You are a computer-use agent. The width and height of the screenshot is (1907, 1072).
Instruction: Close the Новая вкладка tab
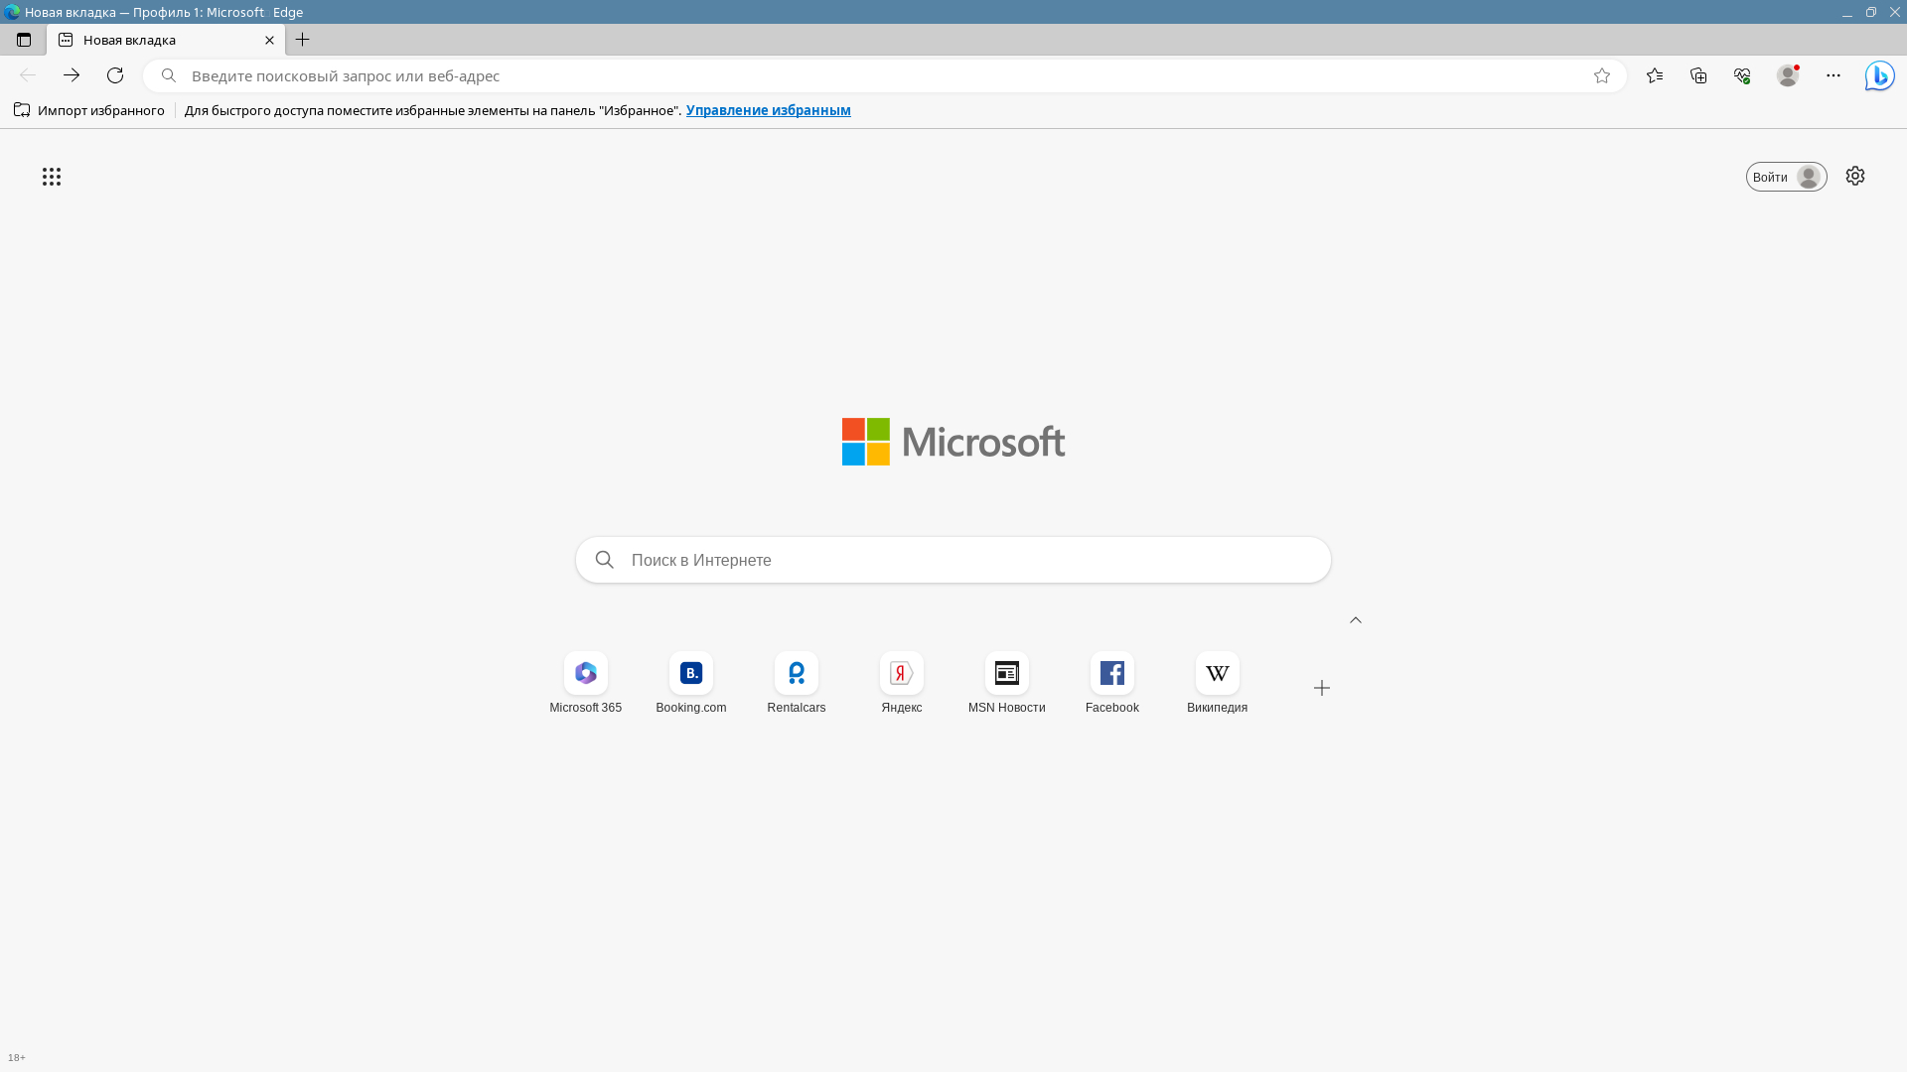[269, 41]
